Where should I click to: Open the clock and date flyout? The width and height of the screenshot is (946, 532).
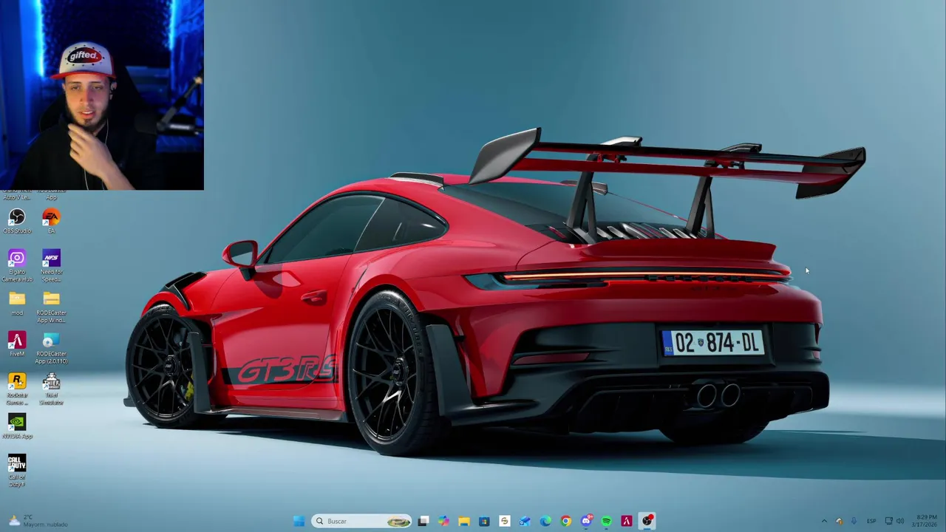(x=926, y=521)
